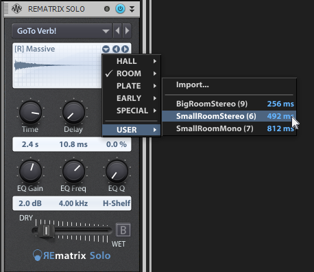Image resolution: width=314 pixels, height=272 pixels.
Task: Click the H-Shelf filter type value
Action: click(x=117, y=203)
